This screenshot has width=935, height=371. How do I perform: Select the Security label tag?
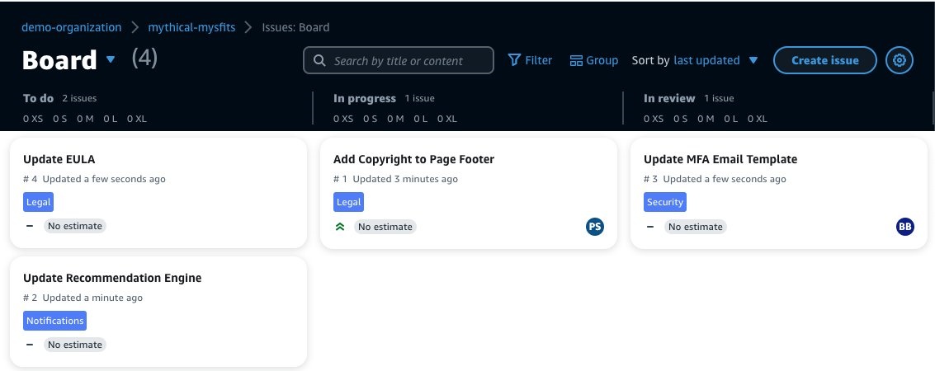(665, 202)
